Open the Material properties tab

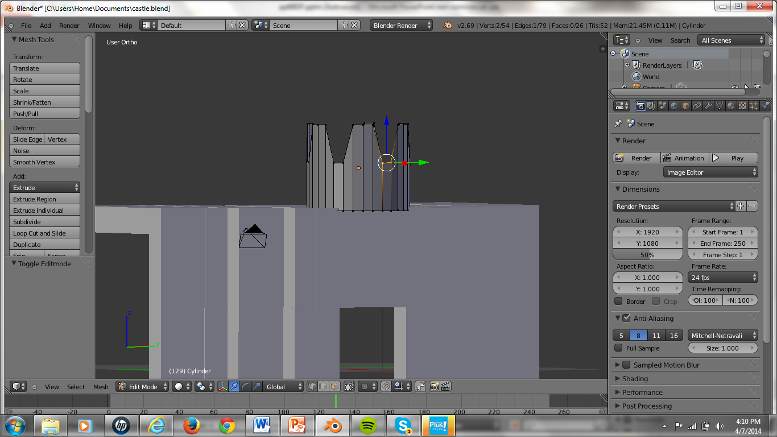(731, 106)
